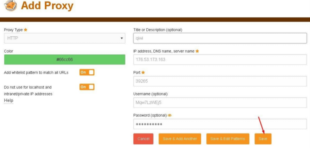Screen dimensions: 310x149
Task: Click Save & Edit Patterns button
Action: pyautogui.click(x=228, y=139)
